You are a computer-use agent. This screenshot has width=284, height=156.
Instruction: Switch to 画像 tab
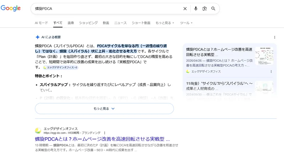click(71, 23)
